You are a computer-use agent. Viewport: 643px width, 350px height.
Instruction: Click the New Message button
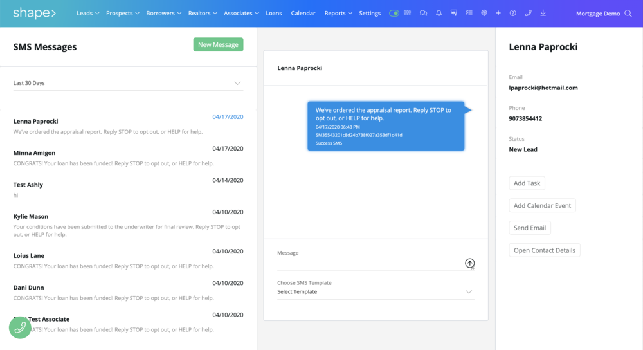218,44
